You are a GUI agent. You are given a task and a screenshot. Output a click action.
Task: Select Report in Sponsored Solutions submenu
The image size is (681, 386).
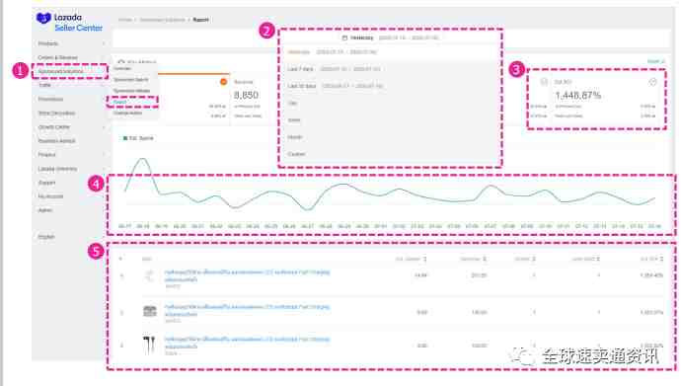pyautogui.click(x=120, y=102)
